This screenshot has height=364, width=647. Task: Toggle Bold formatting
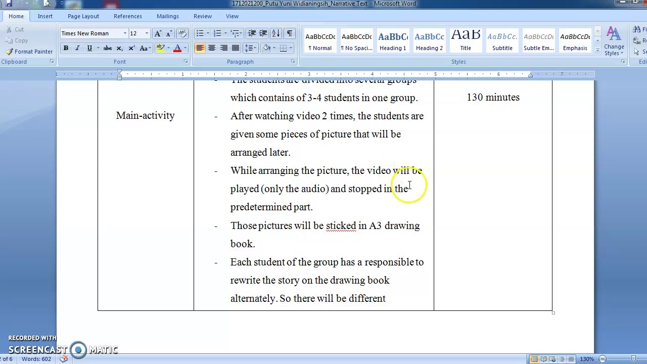66,48
